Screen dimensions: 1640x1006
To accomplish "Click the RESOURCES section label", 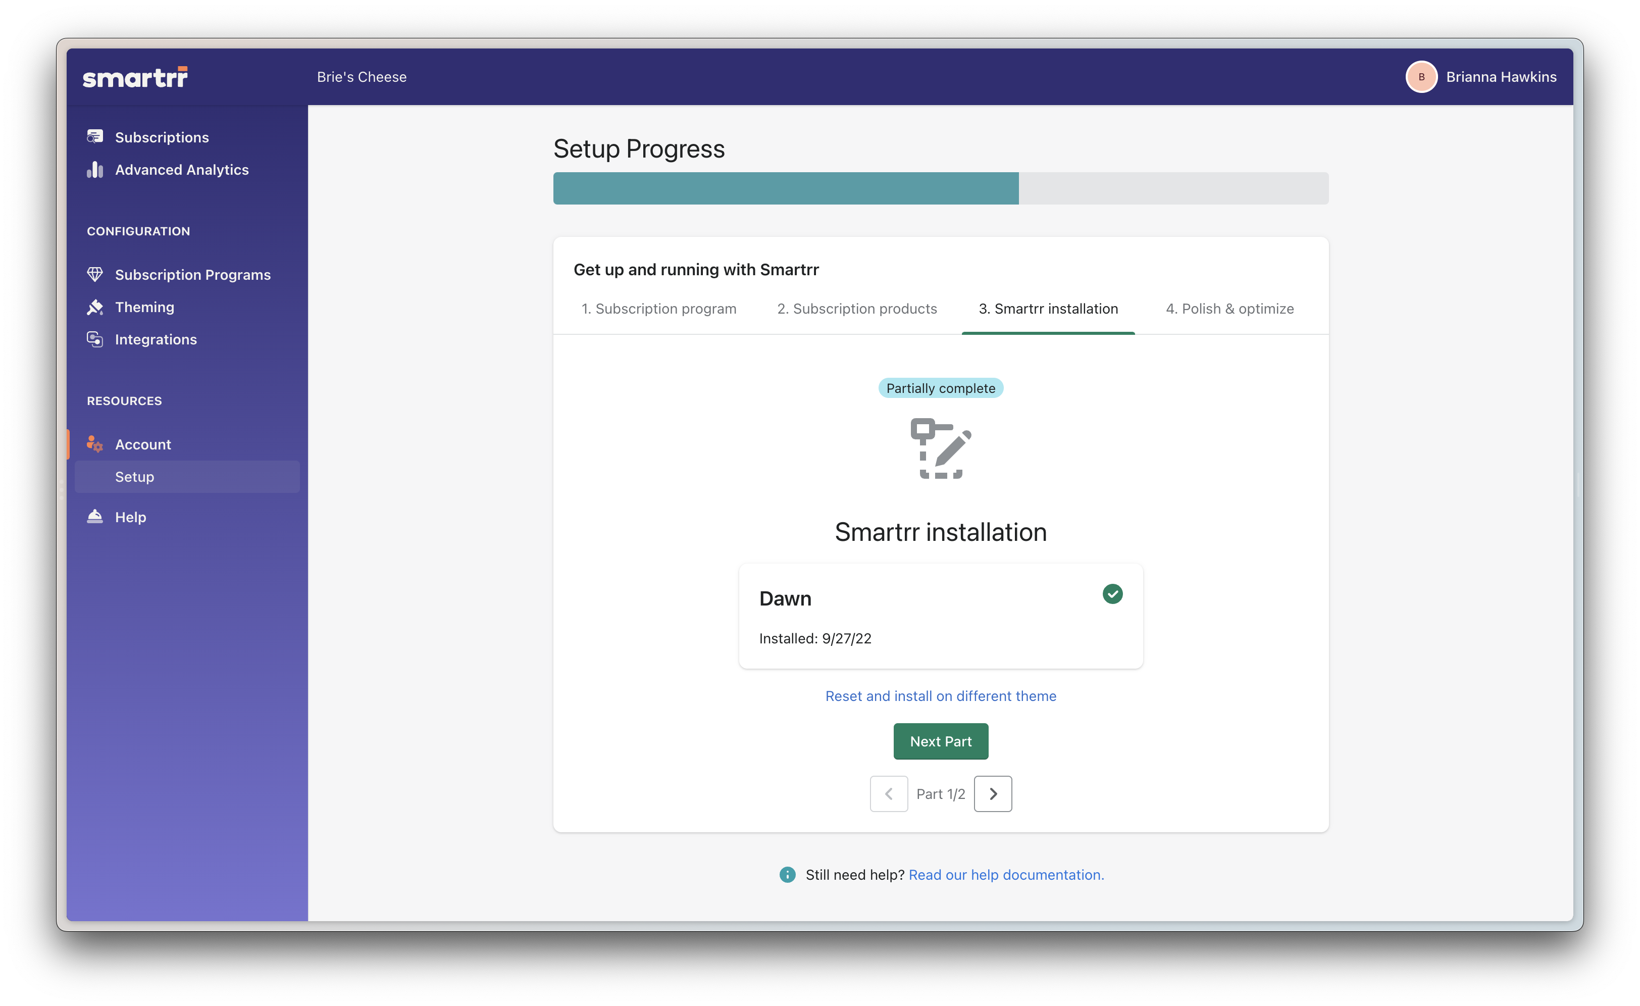I will [x=124, y=401].
